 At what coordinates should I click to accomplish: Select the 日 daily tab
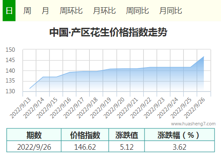pos(9,11)
